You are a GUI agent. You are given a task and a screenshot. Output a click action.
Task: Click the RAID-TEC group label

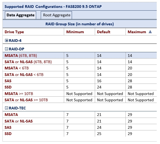[17, 108]
